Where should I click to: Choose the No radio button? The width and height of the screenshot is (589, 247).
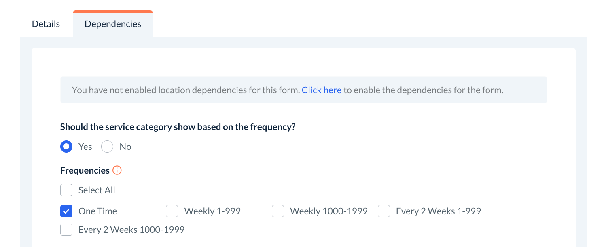click(x=107, y=147)
